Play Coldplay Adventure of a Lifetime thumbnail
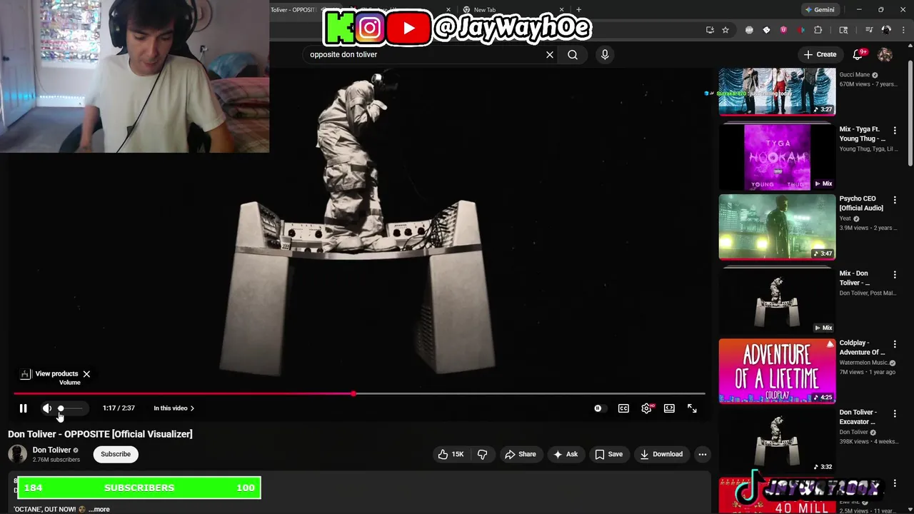The image size is (914, 514). 777,371
